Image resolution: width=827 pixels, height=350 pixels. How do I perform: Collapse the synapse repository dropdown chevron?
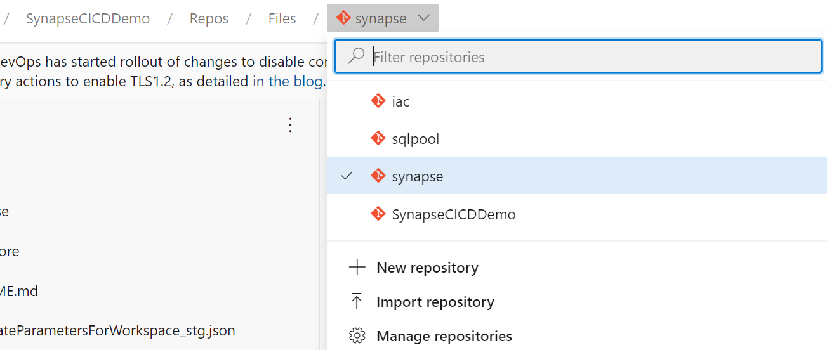click(x=424, y=18)
